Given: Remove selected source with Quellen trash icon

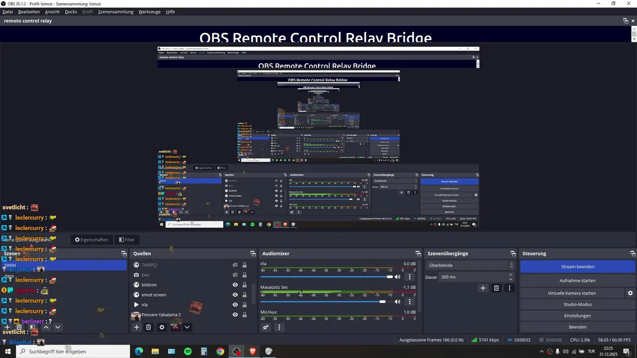Looking at the screenshot, I should pyautogui.click(x=148, y=327).
